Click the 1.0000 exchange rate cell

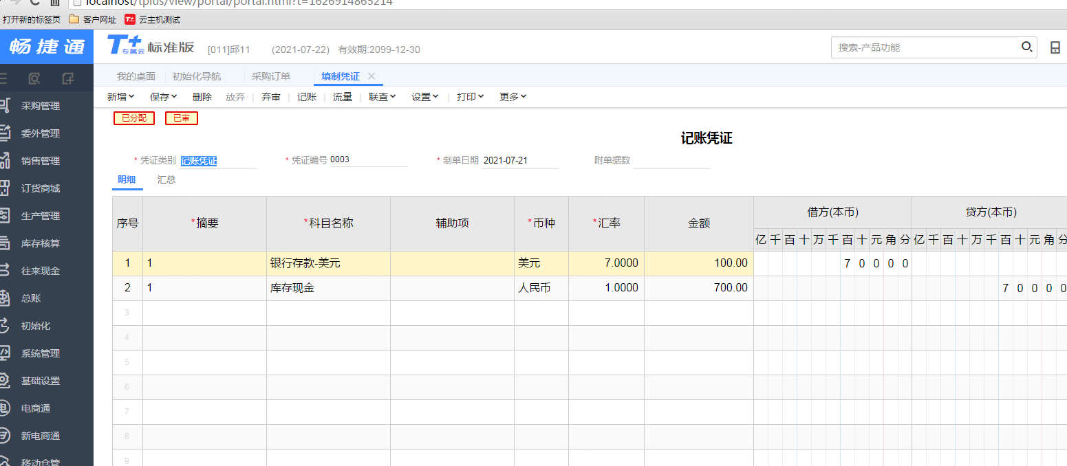point(606,288)
